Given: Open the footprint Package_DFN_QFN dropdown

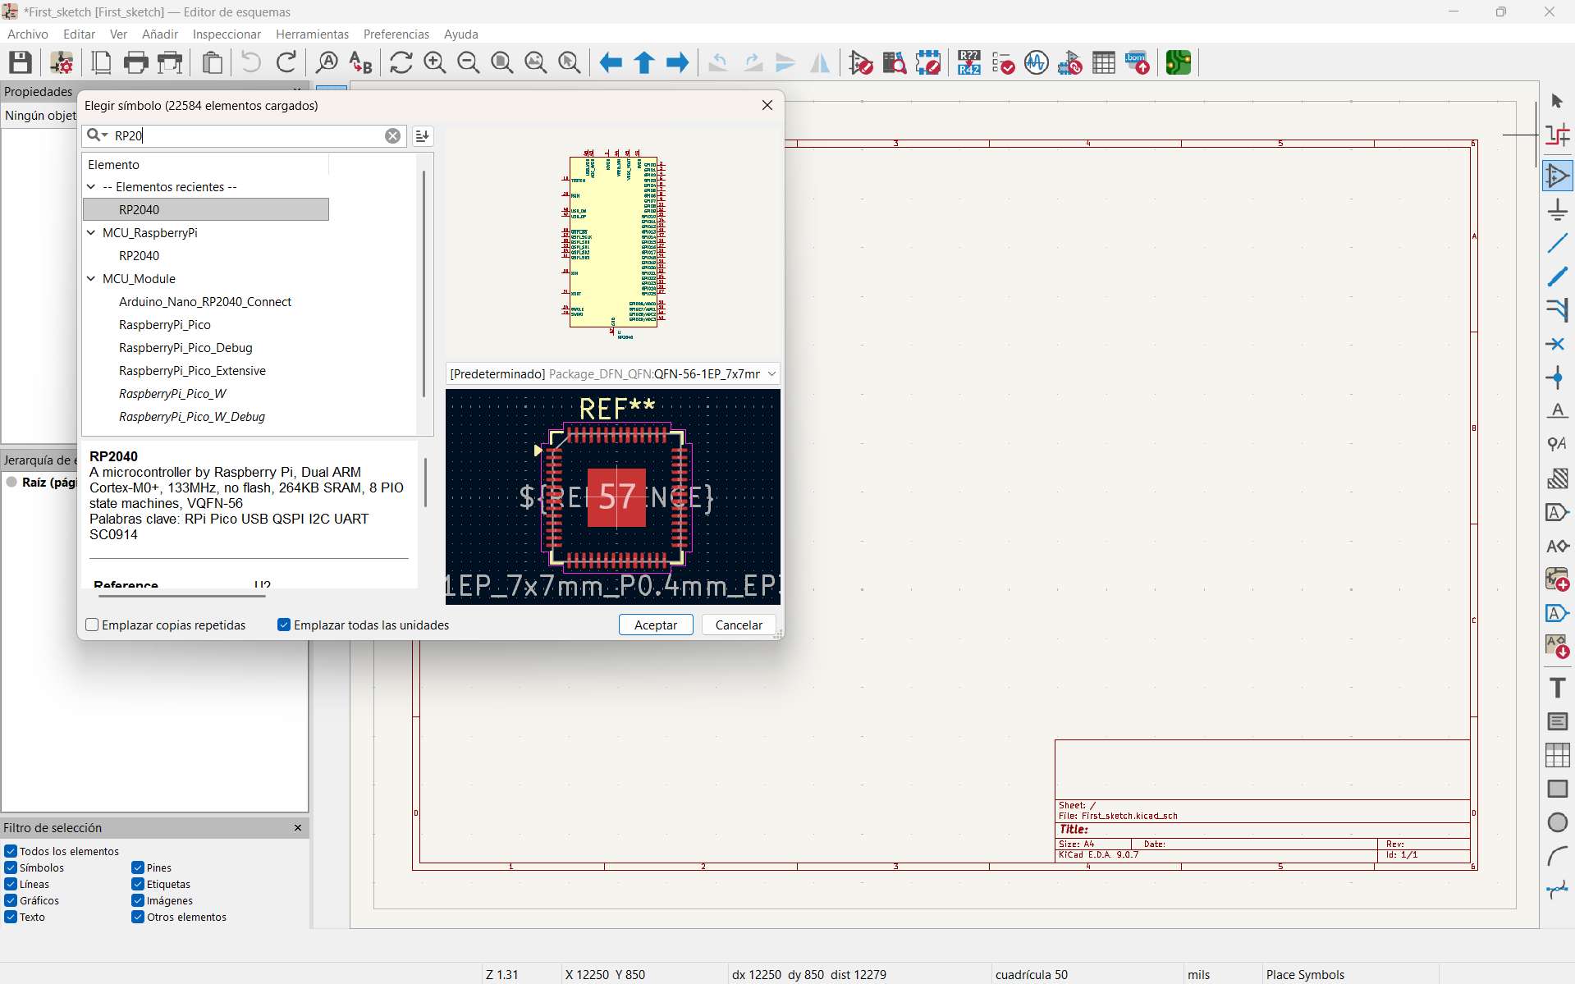Looking at the screenshot, I should [x=771, y=373].
